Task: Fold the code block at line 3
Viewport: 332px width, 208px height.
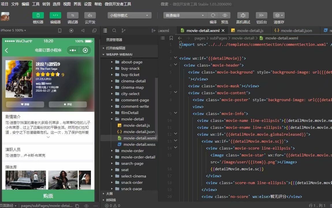Action: pyautogui.click(x=176, y=58)
